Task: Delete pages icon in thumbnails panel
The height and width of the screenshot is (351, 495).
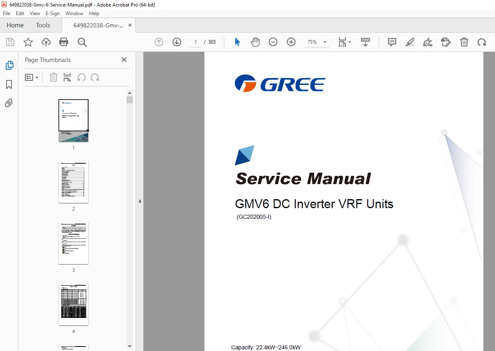Action: (54, 77)
